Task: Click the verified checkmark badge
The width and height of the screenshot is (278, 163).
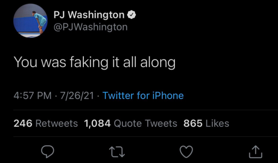Action: (132, 15)
